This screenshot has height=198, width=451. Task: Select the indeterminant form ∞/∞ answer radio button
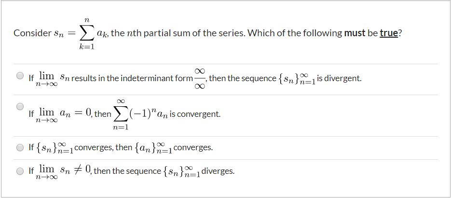[x=20, y=76]
